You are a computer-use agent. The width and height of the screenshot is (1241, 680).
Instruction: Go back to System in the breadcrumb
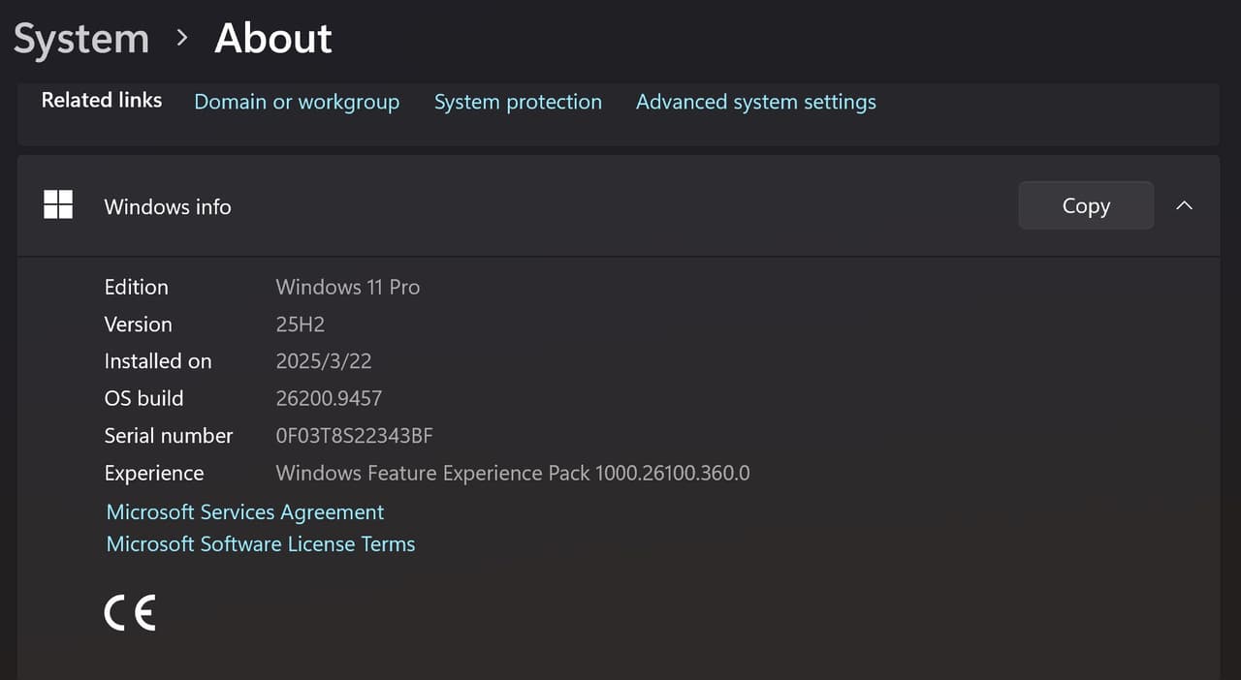81,39
